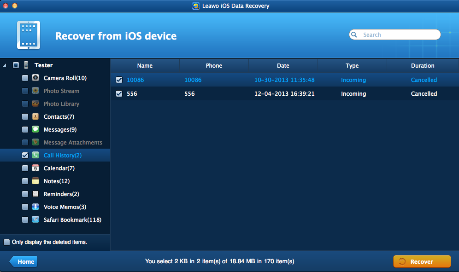Viewport: 459px width, 272px height.
Task: Click the Home button
Action: (24, 261)
